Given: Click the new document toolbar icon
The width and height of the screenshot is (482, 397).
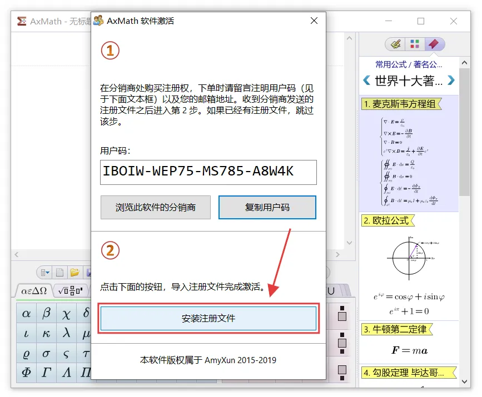Looking at the screenshot, I should (59, 272).
